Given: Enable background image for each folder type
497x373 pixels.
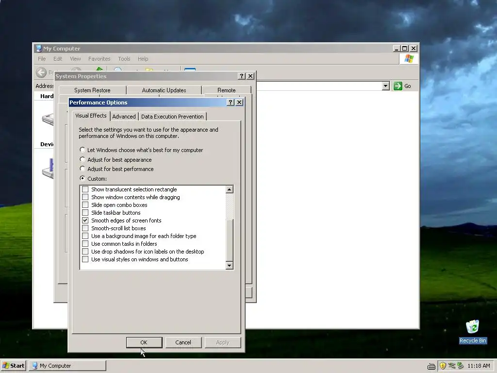Looking at the screenshot, I should tap(85, 236).
